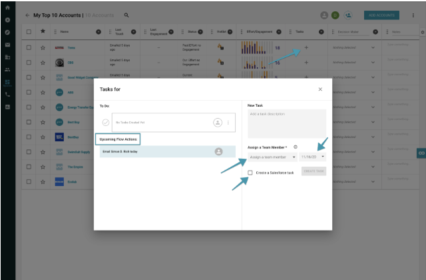This screenshot has width=426, height=280.
Task: Click the ABB company logo thumbnail
Action: (59, 92)
